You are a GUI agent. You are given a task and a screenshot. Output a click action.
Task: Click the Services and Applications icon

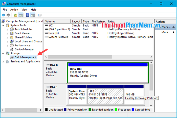8,61
